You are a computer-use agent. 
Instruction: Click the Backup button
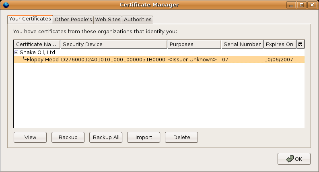coord(68,137)
